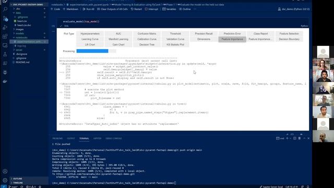Click the evaluate_model(top_model) code cell
Screen dimensions: 334x188
point(183,21)
